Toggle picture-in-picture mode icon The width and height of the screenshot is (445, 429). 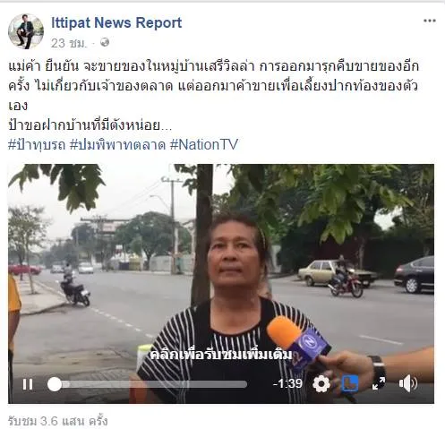click(x=350, y=383)
